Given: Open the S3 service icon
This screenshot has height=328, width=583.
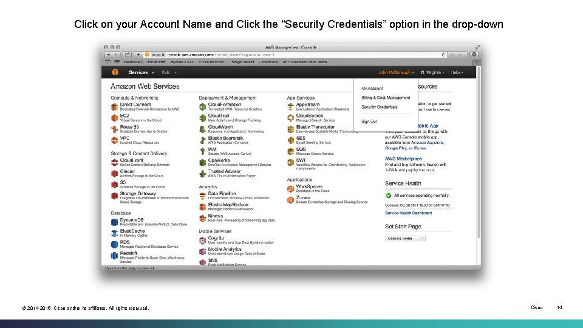Looking at the screenshot, I should [115, 185].
